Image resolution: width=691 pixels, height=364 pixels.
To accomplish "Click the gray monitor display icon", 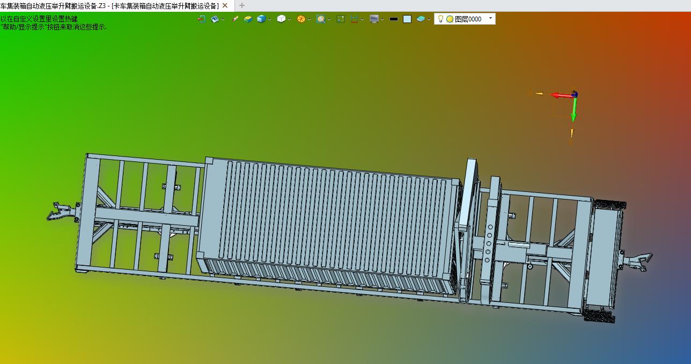I will 374,19.
